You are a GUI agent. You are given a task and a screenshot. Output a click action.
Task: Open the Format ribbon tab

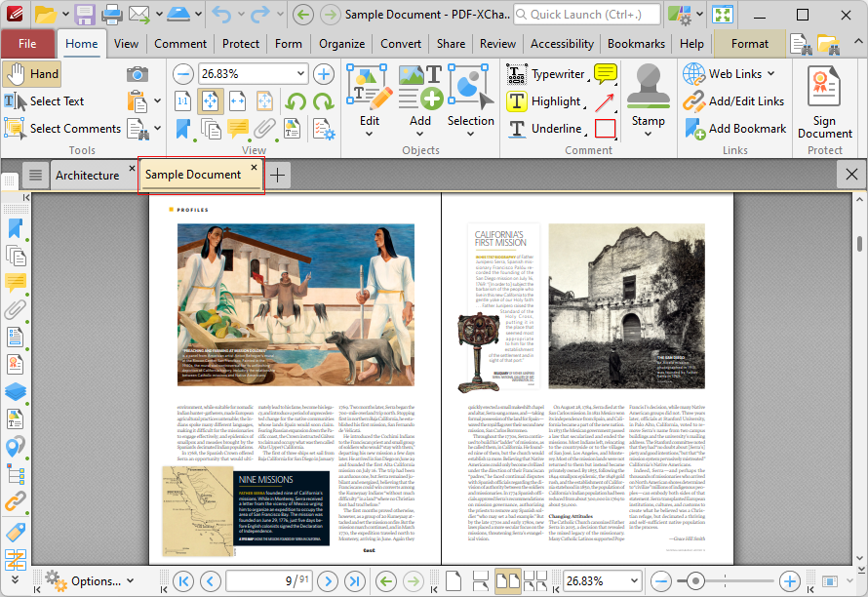pyautogui.click(x=750, y=44)
